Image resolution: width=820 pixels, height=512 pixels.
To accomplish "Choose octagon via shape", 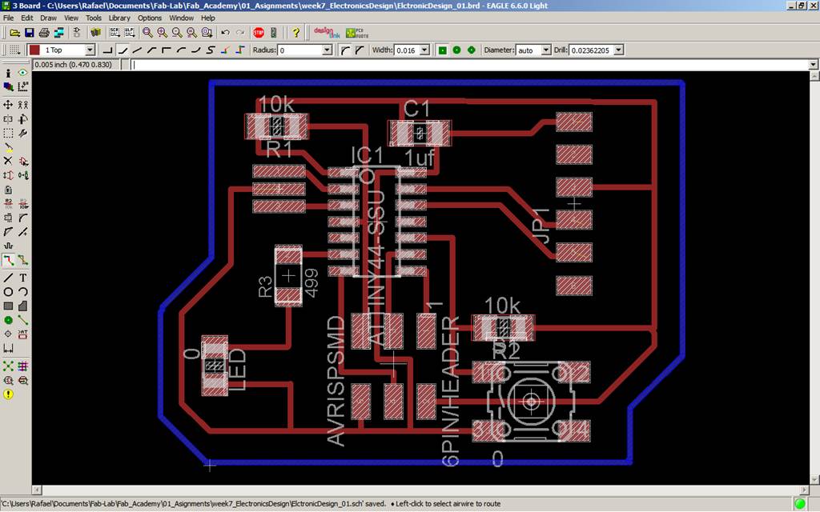I will pyautogui.click(x=472, y=50).
